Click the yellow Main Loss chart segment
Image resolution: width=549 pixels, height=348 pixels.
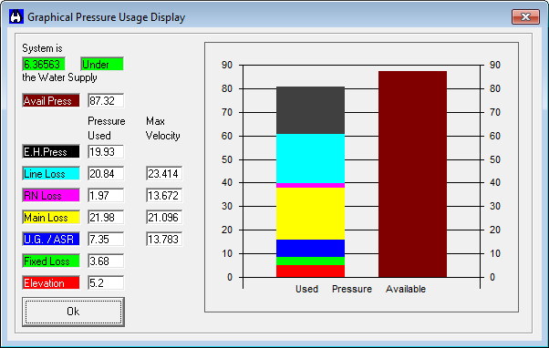click(x=310, y=214)
